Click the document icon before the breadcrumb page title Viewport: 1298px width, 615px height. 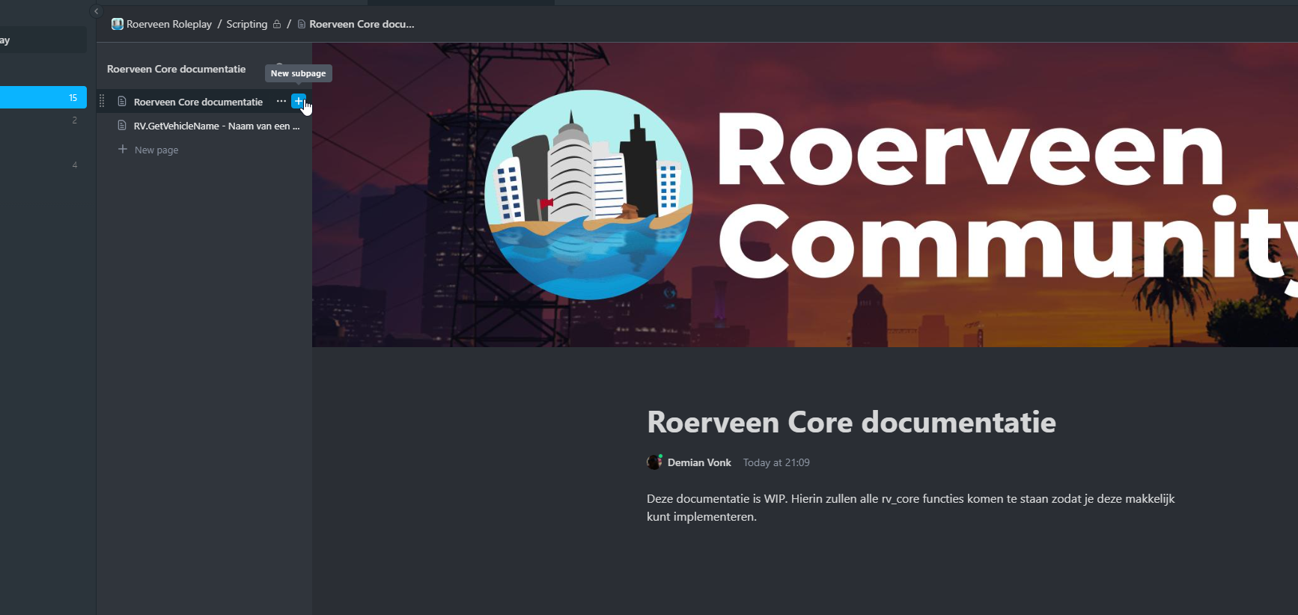click(302, 24)
